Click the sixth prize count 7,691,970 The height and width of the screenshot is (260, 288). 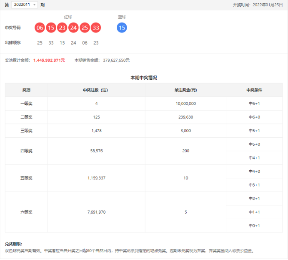click(x=96, y=212)
